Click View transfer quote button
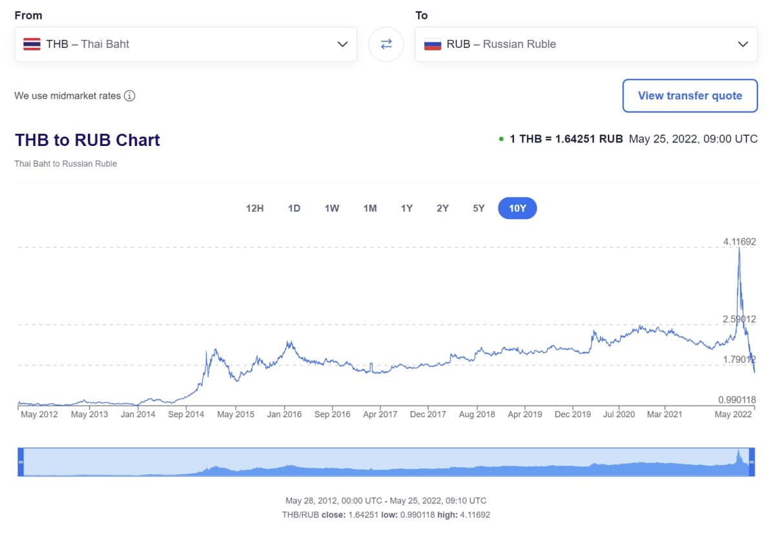The width and height of the screenshot is (775, 536). 690,96
